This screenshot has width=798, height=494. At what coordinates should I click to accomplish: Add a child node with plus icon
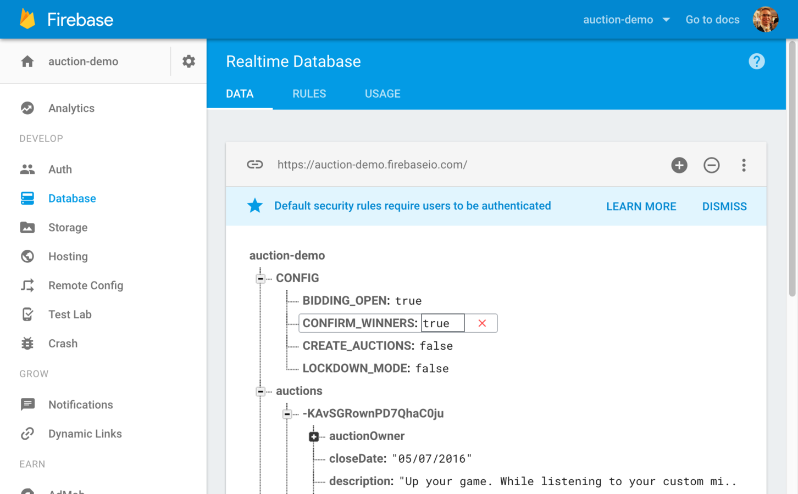pos(679,165)
